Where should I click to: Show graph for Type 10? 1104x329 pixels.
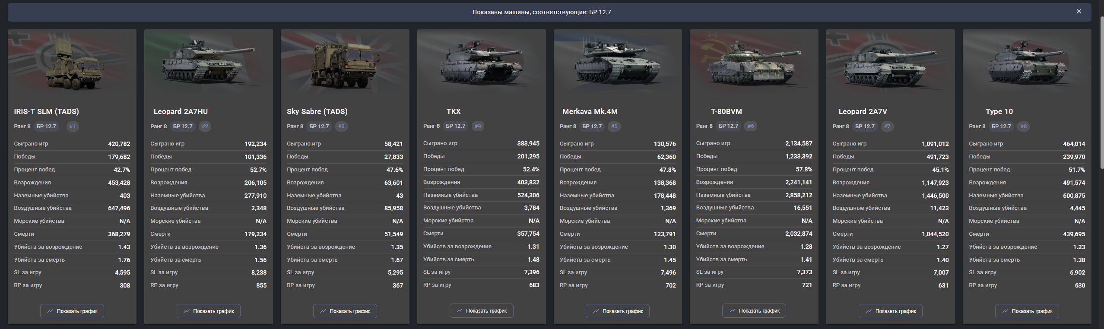(x=1027, y=311)
